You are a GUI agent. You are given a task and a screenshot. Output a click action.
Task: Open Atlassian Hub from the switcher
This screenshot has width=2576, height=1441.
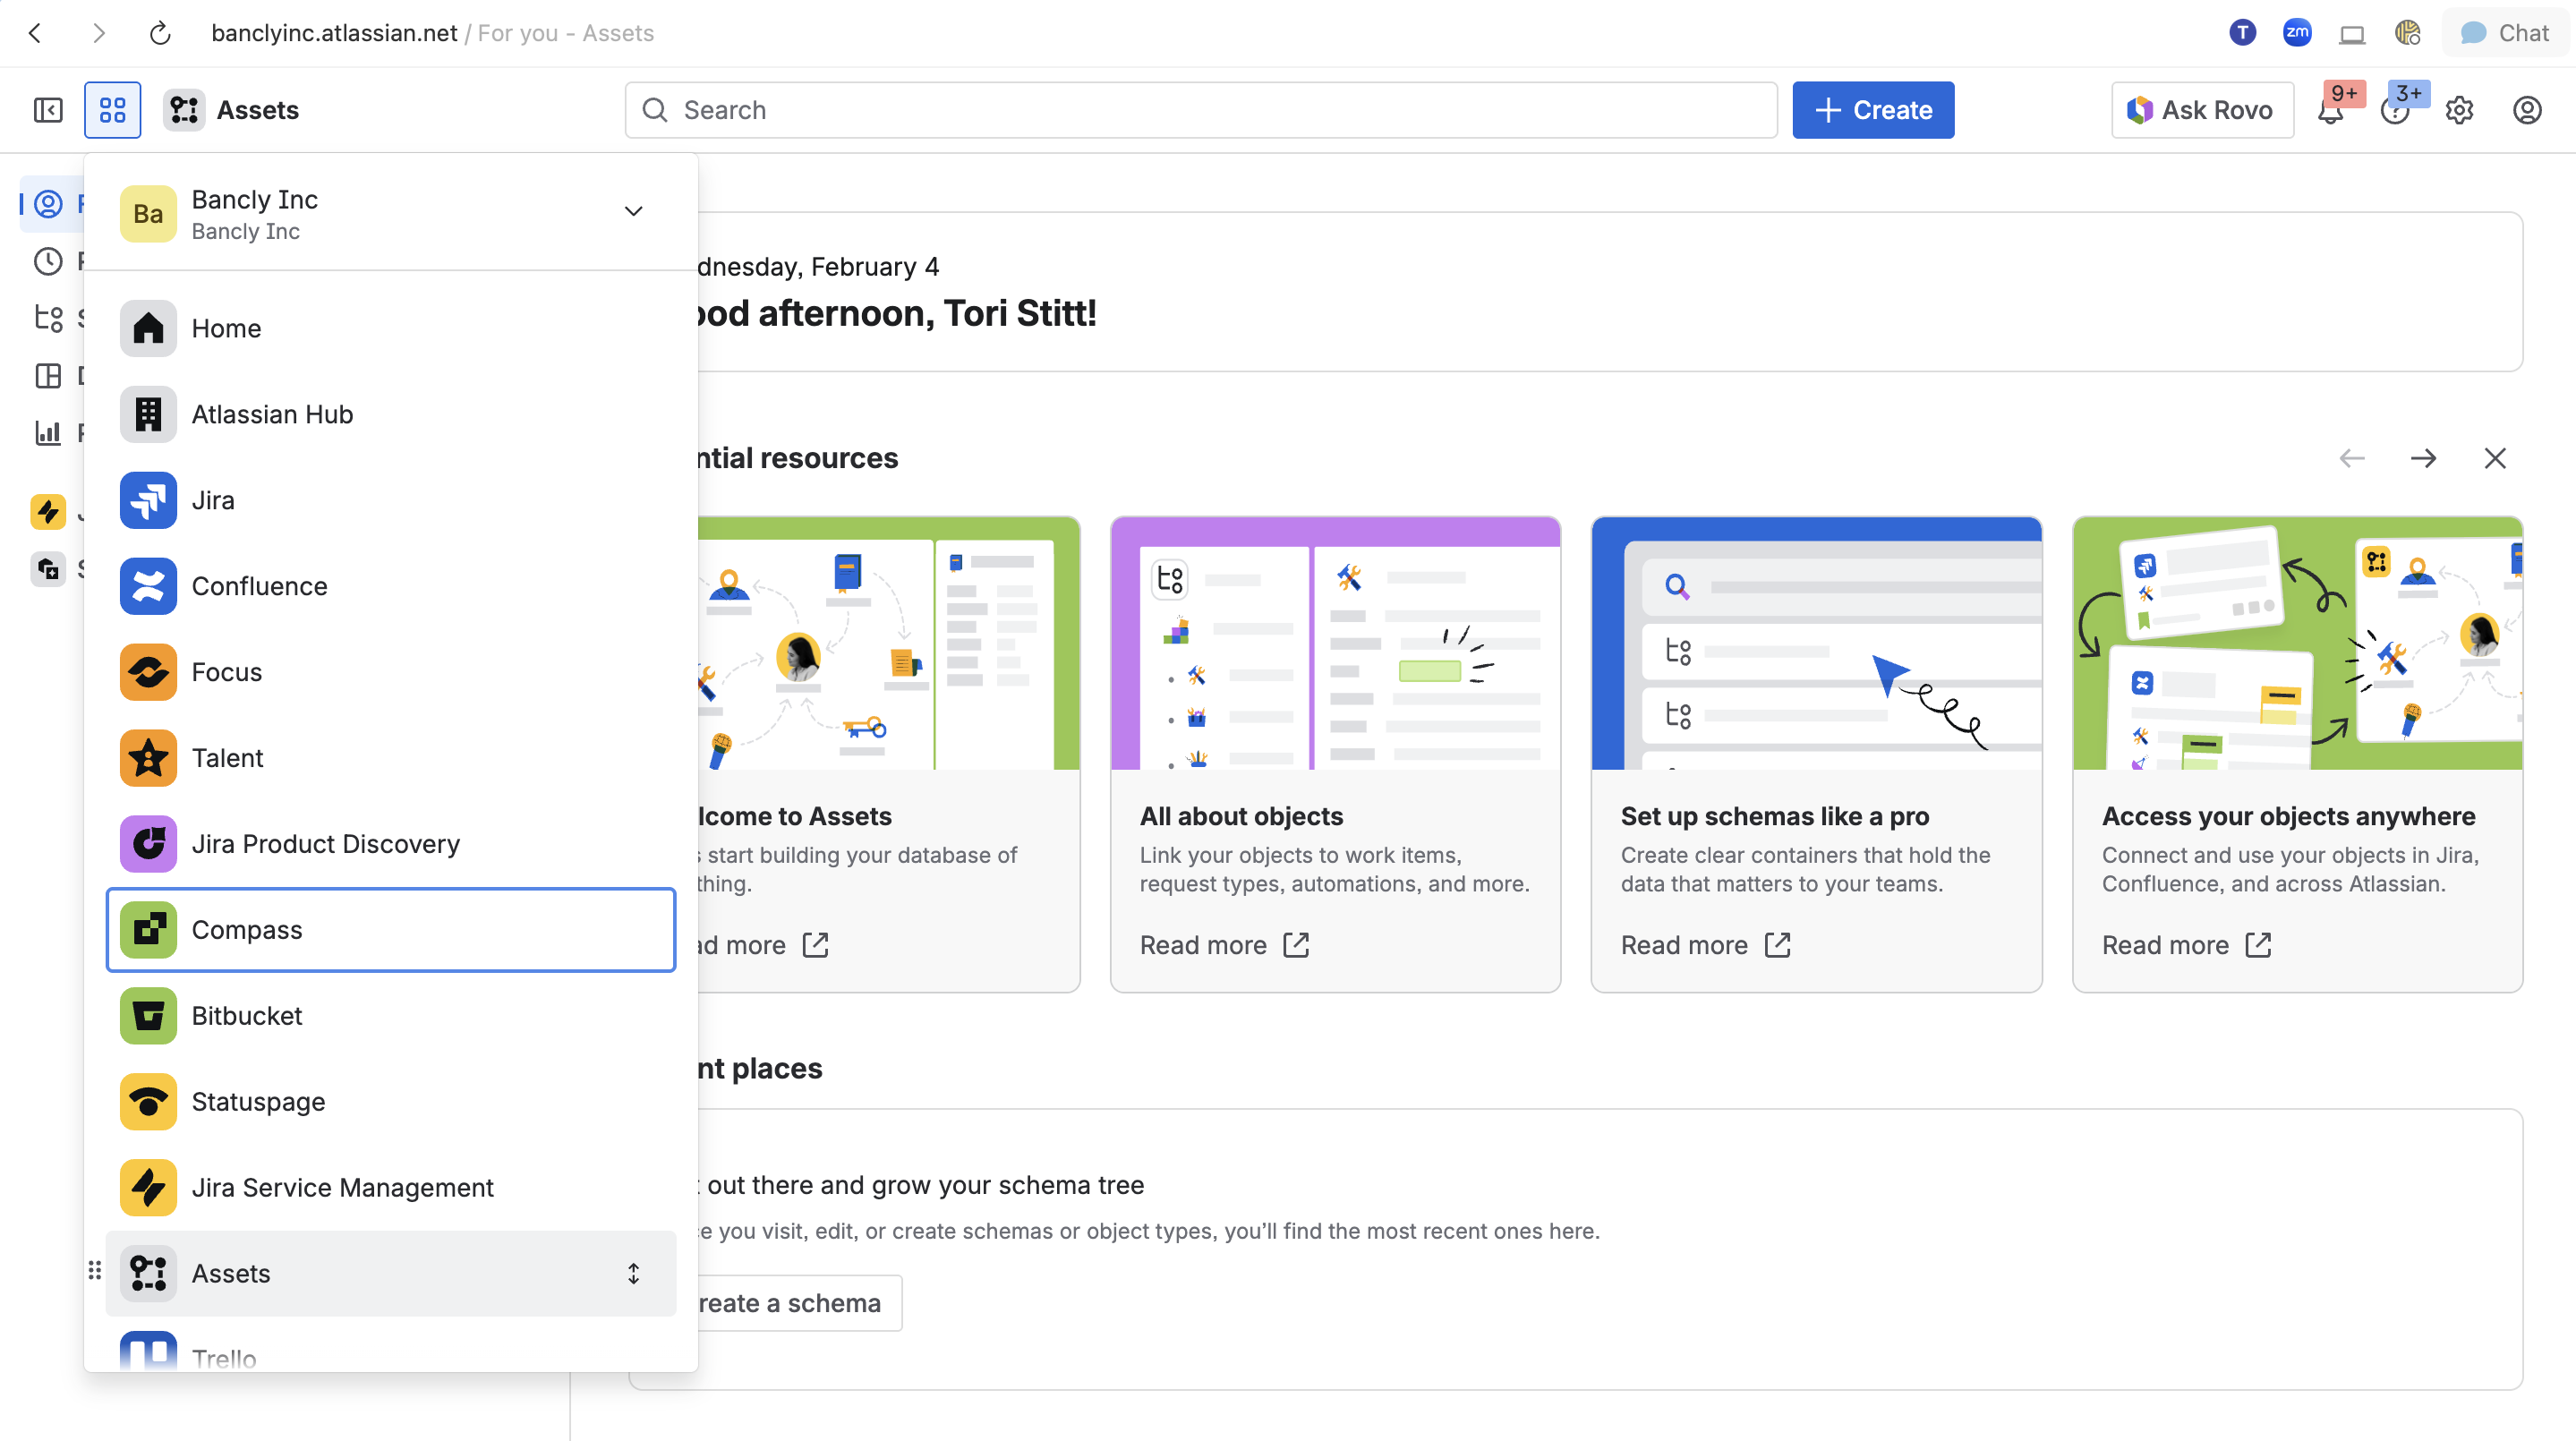coord(391,414)
